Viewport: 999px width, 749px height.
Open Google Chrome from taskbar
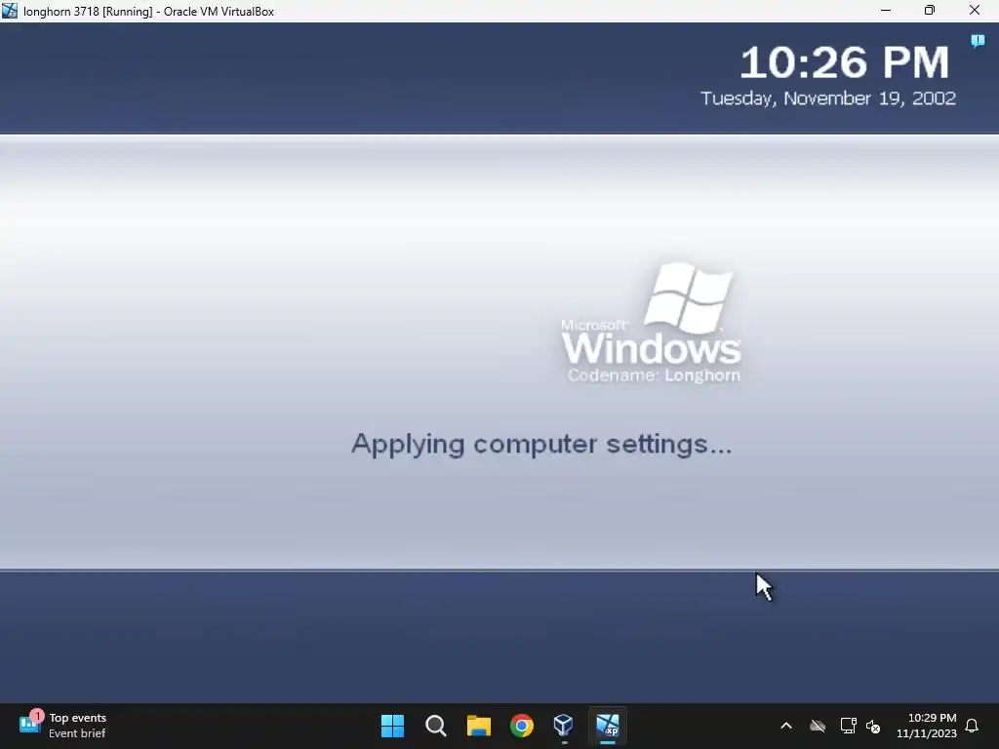(x=522, y=726)
